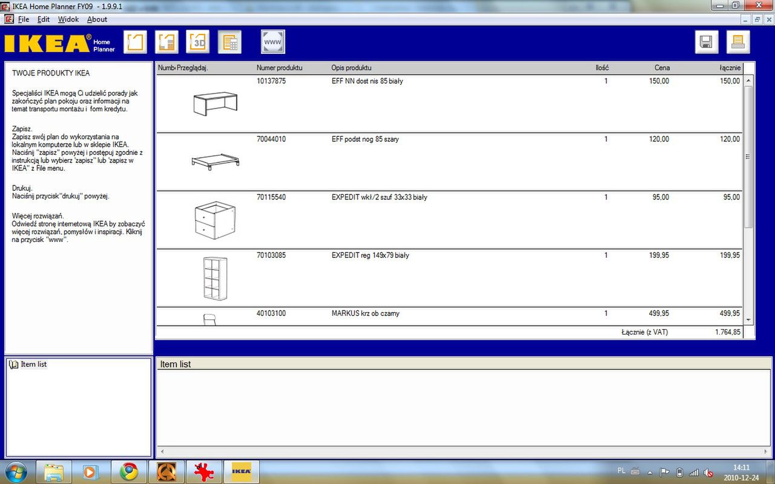
Task: Select the product list calculator icon
Action: 229,42
